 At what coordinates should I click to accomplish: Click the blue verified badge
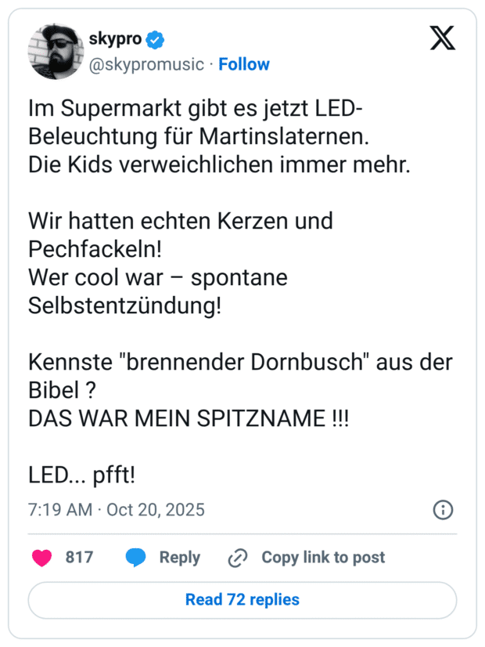tap(156, 40)
